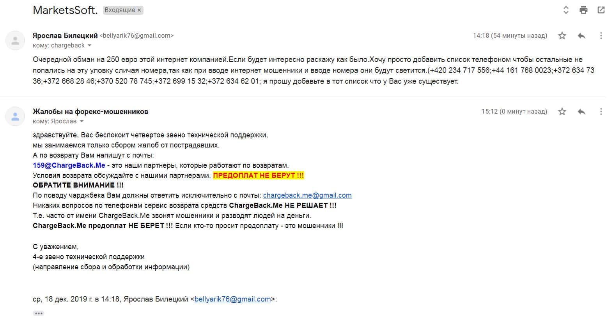Reply to Жалобы на форекс-мошенников message
The height and width of the screenshot is (328, 613).
581,112
